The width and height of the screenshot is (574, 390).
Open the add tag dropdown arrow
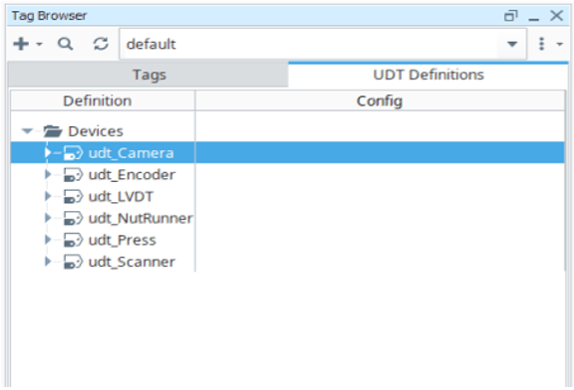(39, 44)
